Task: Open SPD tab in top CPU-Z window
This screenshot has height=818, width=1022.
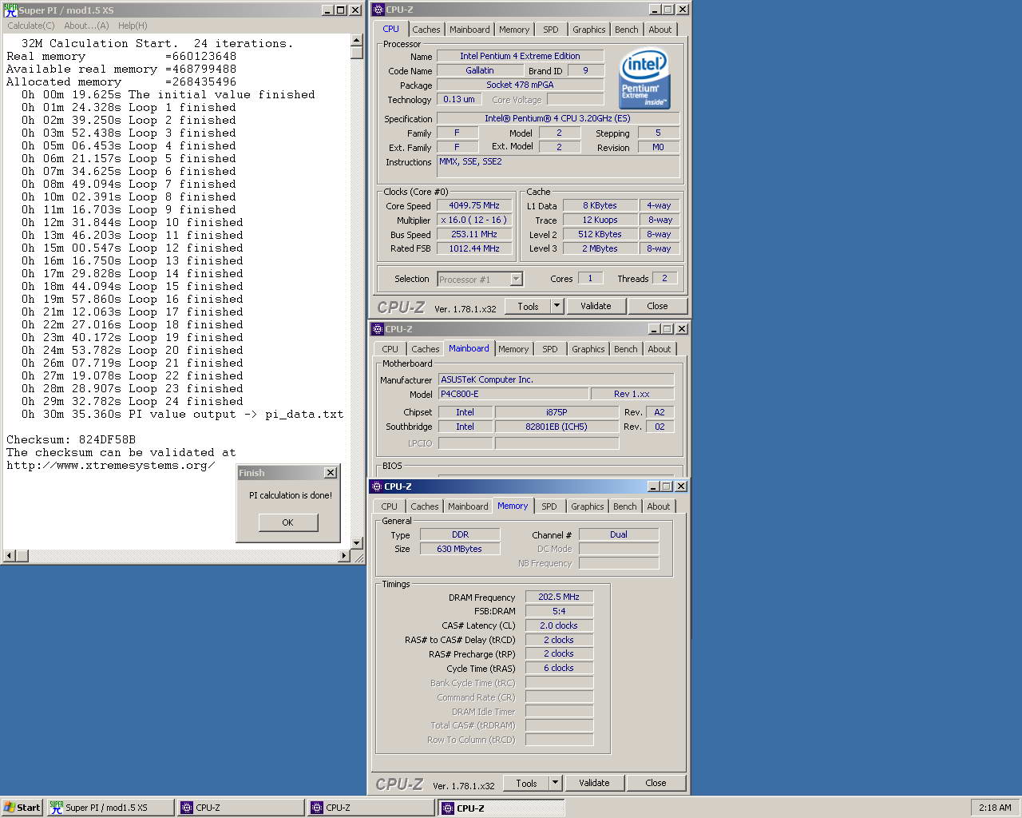Action: pos(551,30)
